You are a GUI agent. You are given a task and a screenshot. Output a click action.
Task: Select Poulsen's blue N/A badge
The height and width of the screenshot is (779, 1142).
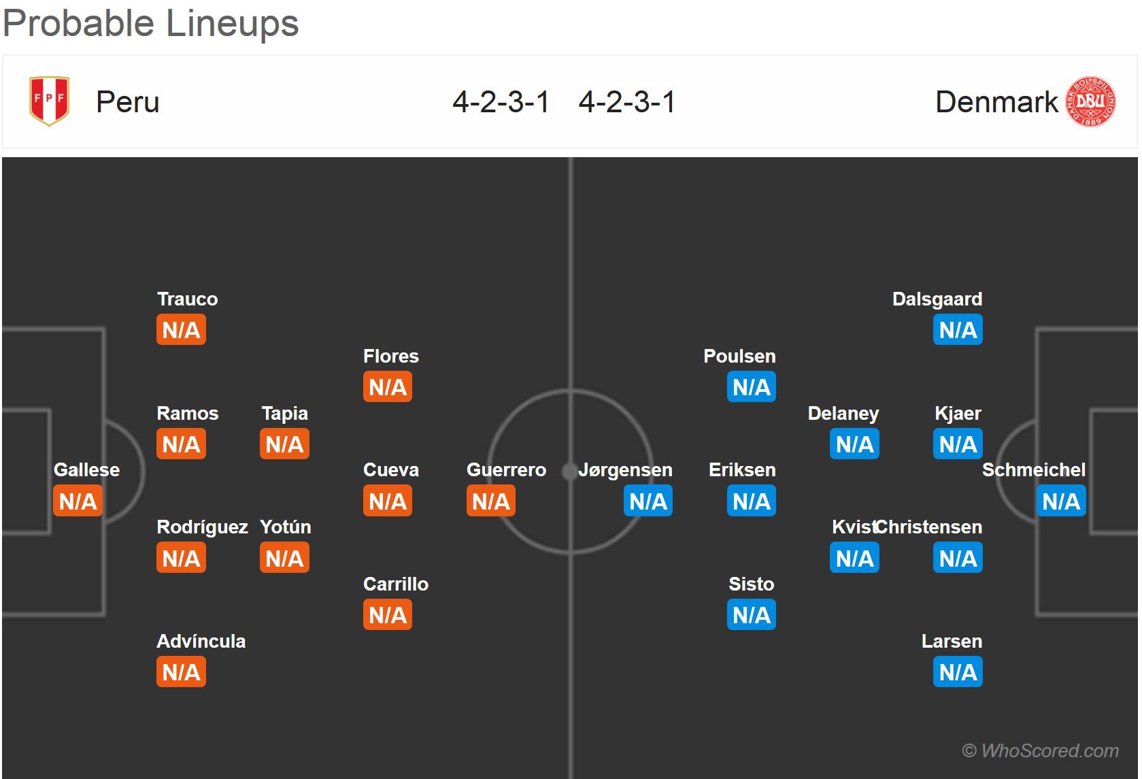click(752, 387)
